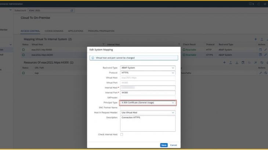Click the /sap URL path cell
This screenshot has height=150, width=268.
coord(37,73)
